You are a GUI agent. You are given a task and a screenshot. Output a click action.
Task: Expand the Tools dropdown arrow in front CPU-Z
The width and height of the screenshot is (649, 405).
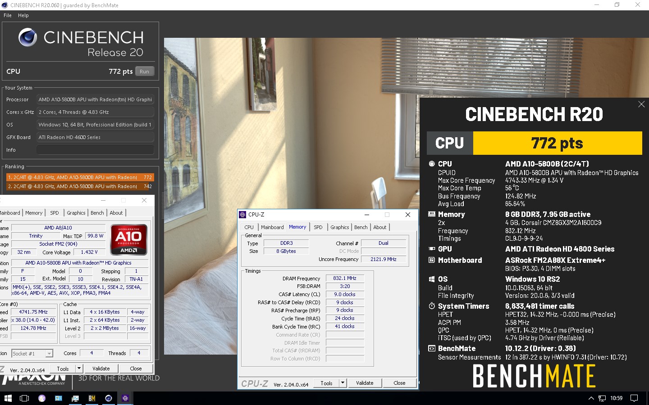343,383
